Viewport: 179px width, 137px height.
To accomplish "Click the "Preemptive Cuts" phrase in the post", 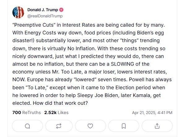I will click(34, 25).
